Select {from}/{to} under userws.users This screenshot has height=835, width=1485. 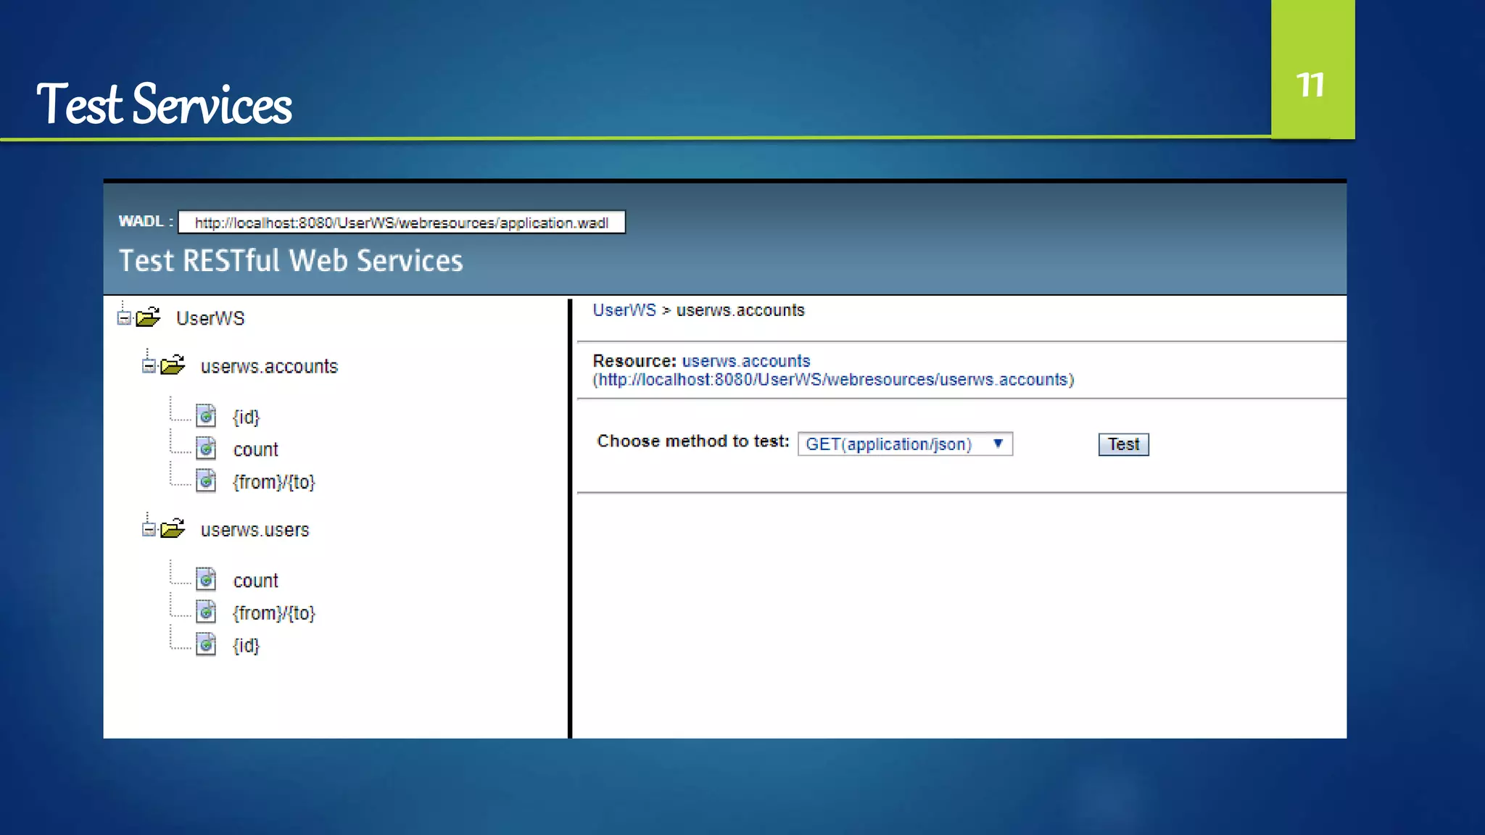click(x=274, y=613)
